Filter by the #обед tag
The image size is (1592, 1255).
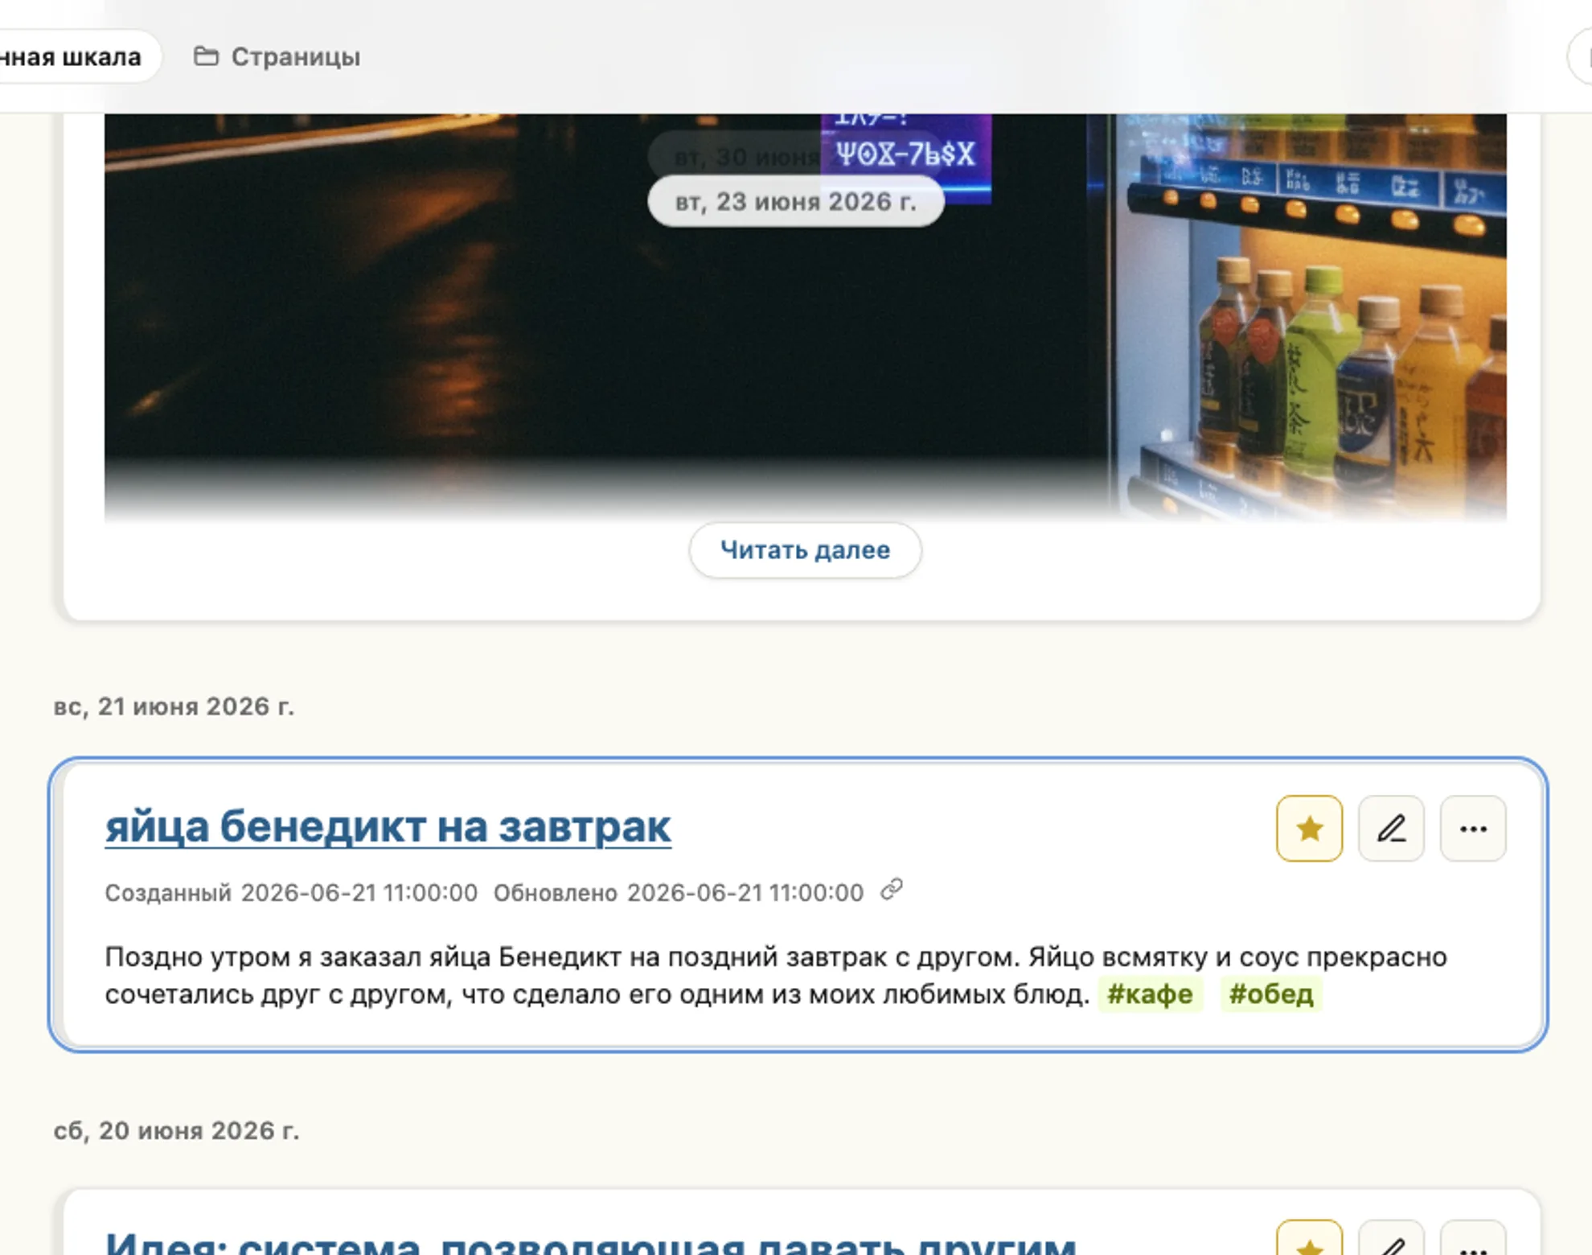(1270, 994)
